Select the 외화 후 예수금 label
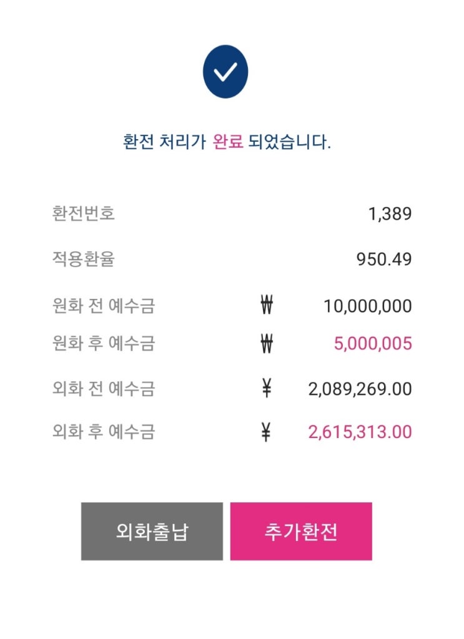This screenshot has width=464, height=639. (104, 432)
